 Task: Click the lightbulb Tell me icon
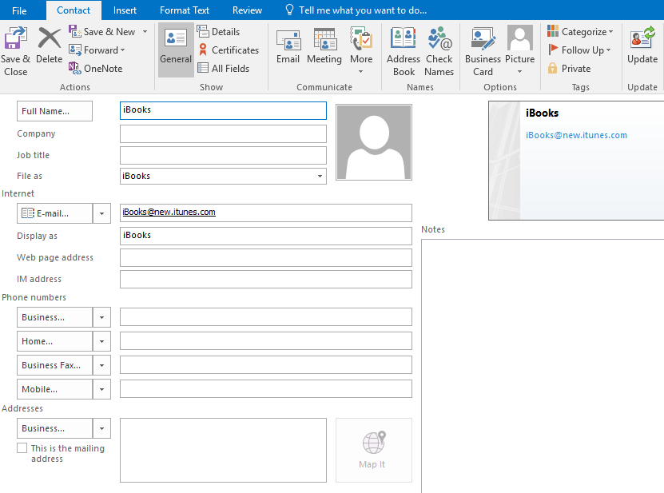[290, 10]
